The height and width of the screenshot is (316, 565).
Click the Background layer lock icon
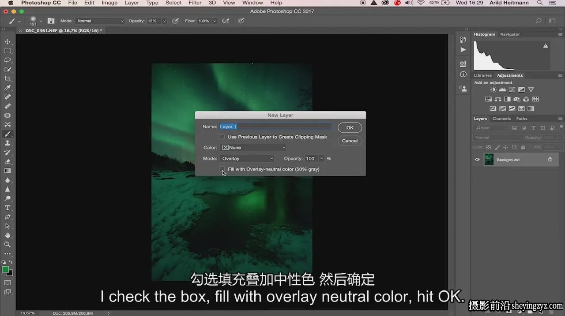[550, 160]
